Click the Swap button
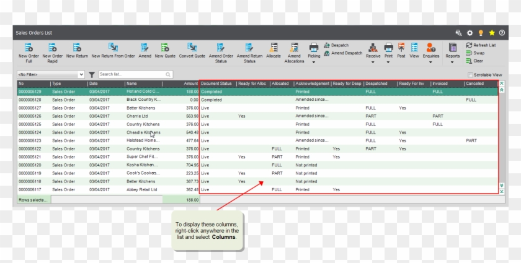521x263 pixels. pyautogui.click(x=475, y=53)
